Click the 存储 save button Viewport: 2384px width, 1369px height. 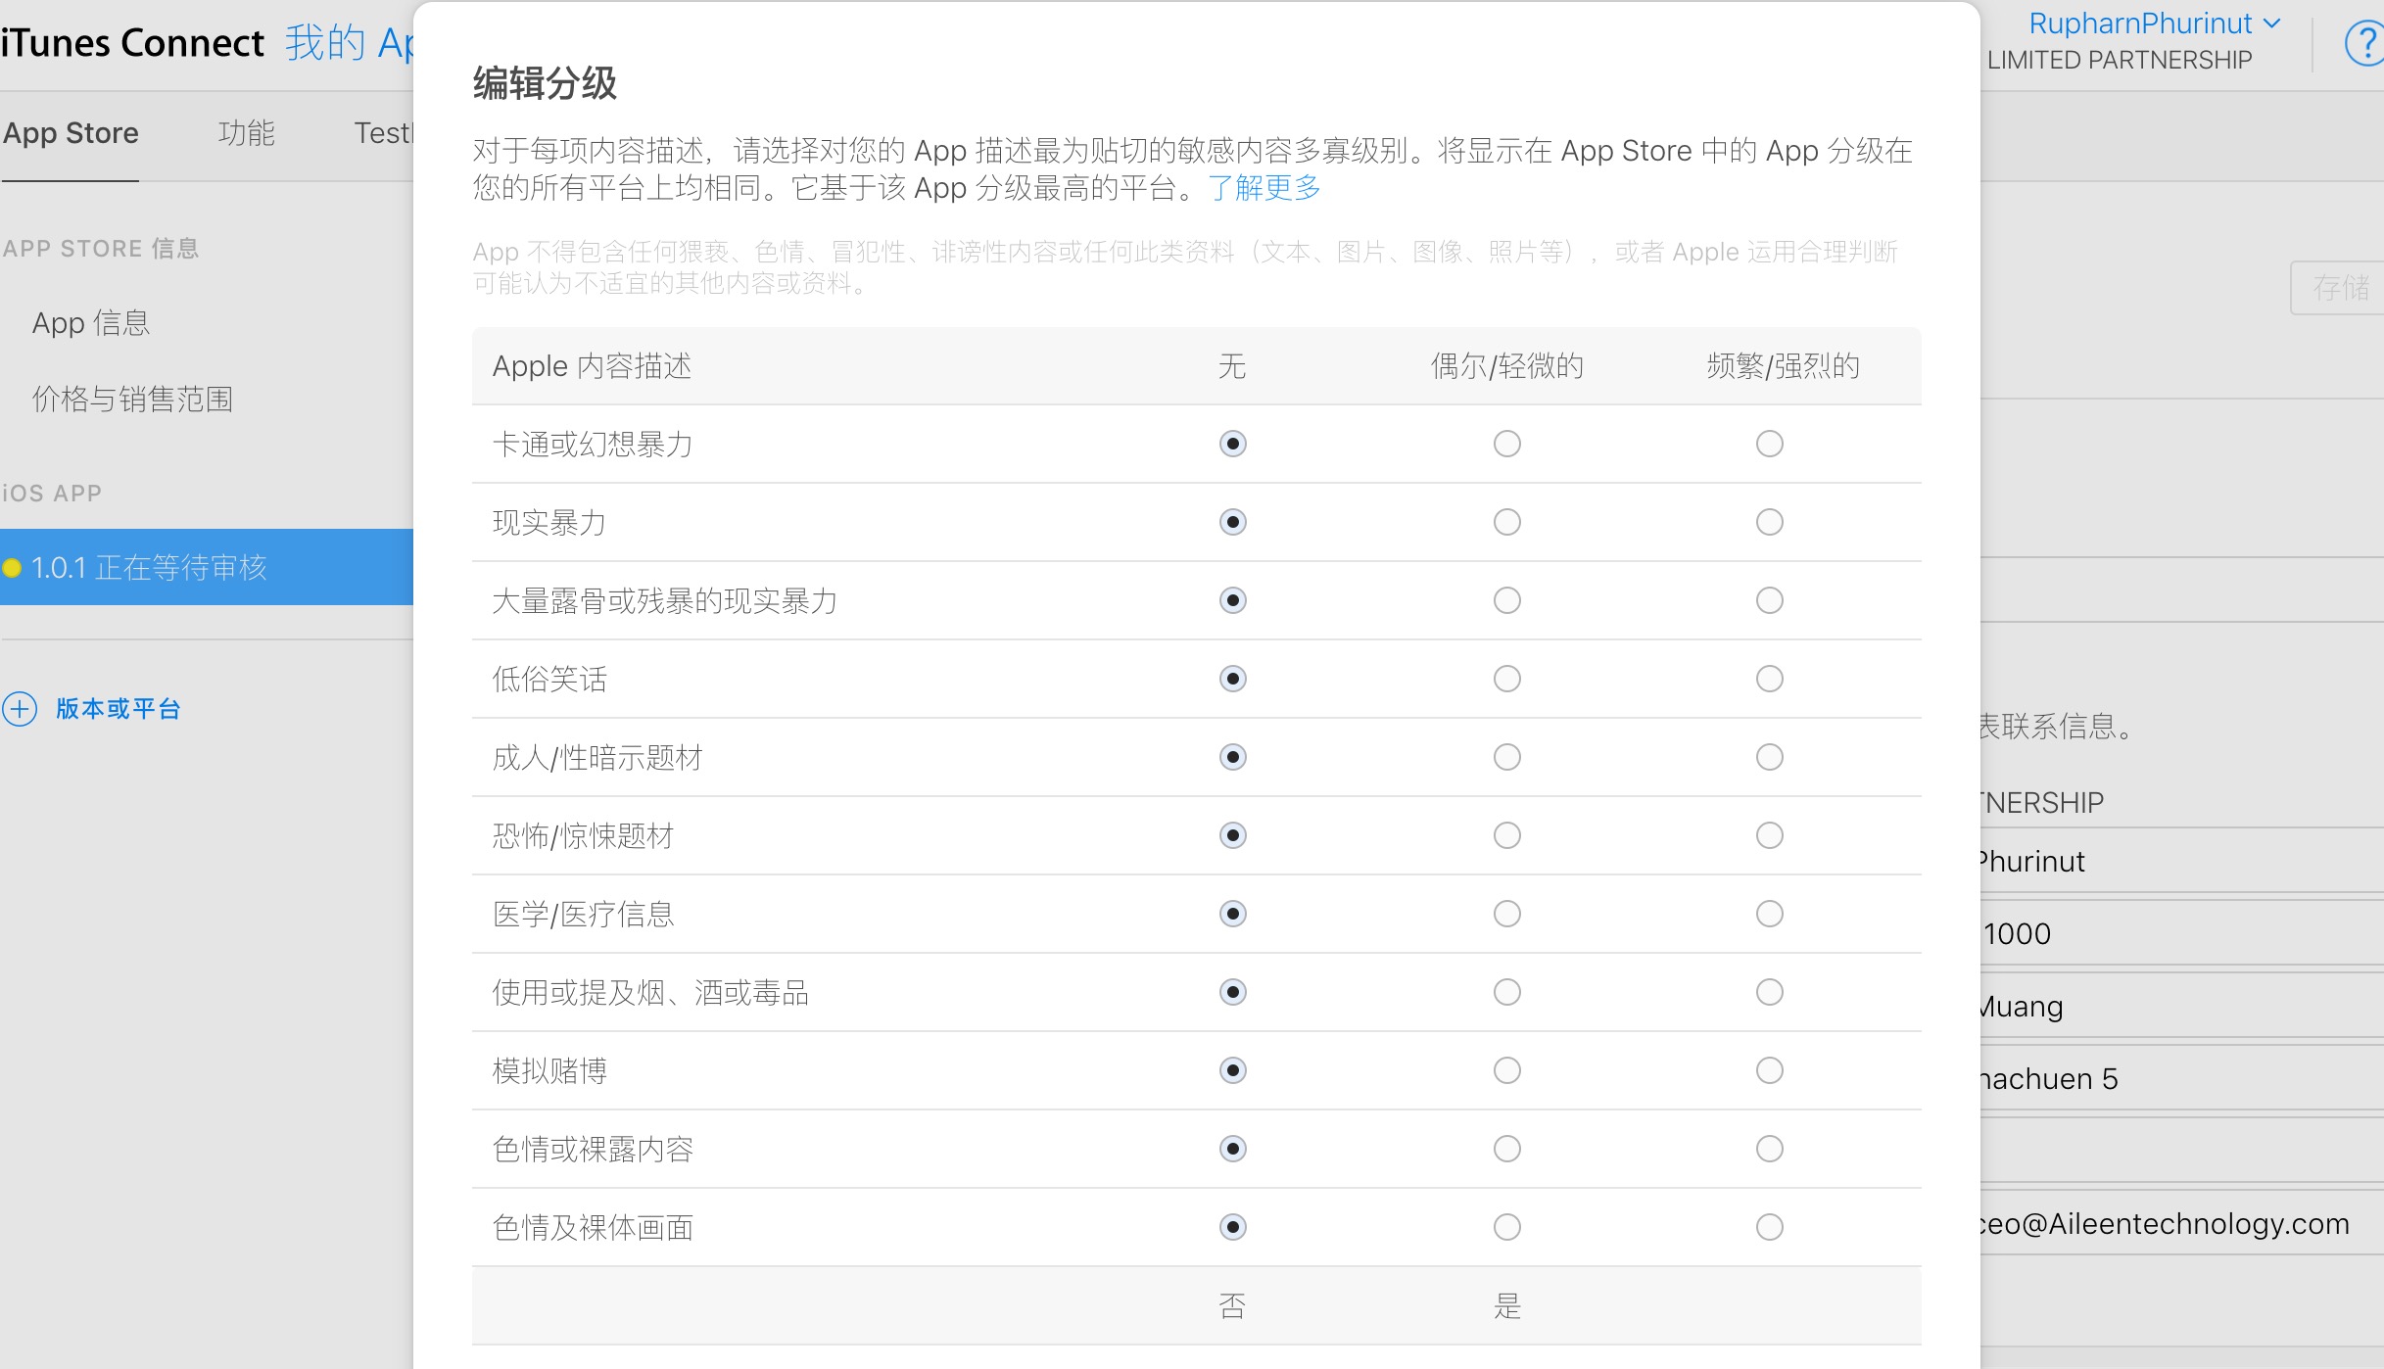2339,288
